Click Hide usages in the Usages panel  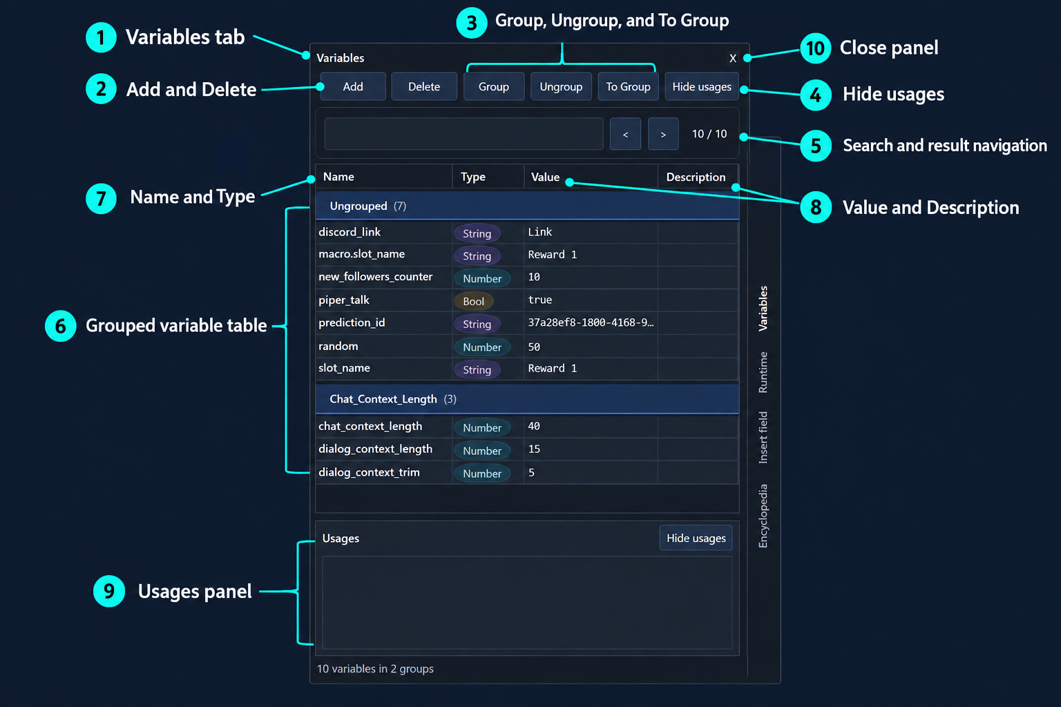696,538
